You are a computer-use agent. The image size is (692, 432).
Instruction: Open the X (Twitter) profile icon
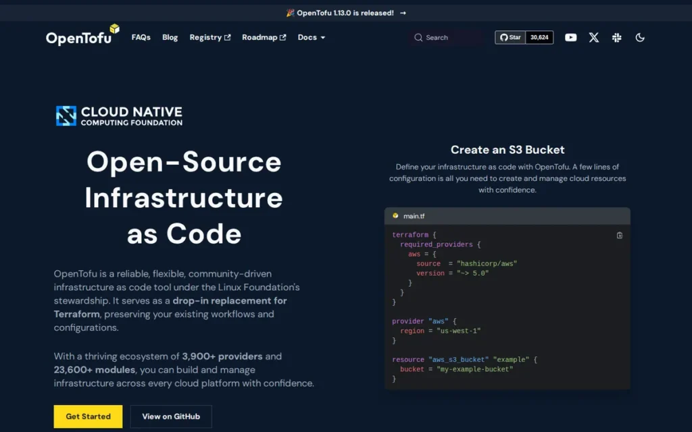(x=593, y=38)
